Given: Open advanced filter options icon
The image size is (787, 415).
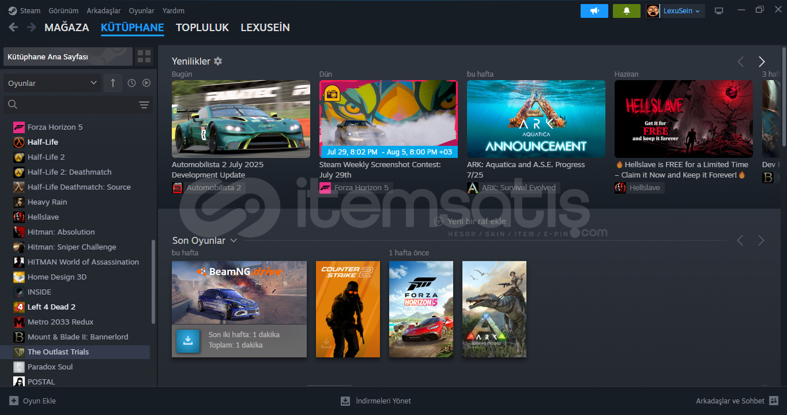Looking at the screenshot, I should click(144, 104).
